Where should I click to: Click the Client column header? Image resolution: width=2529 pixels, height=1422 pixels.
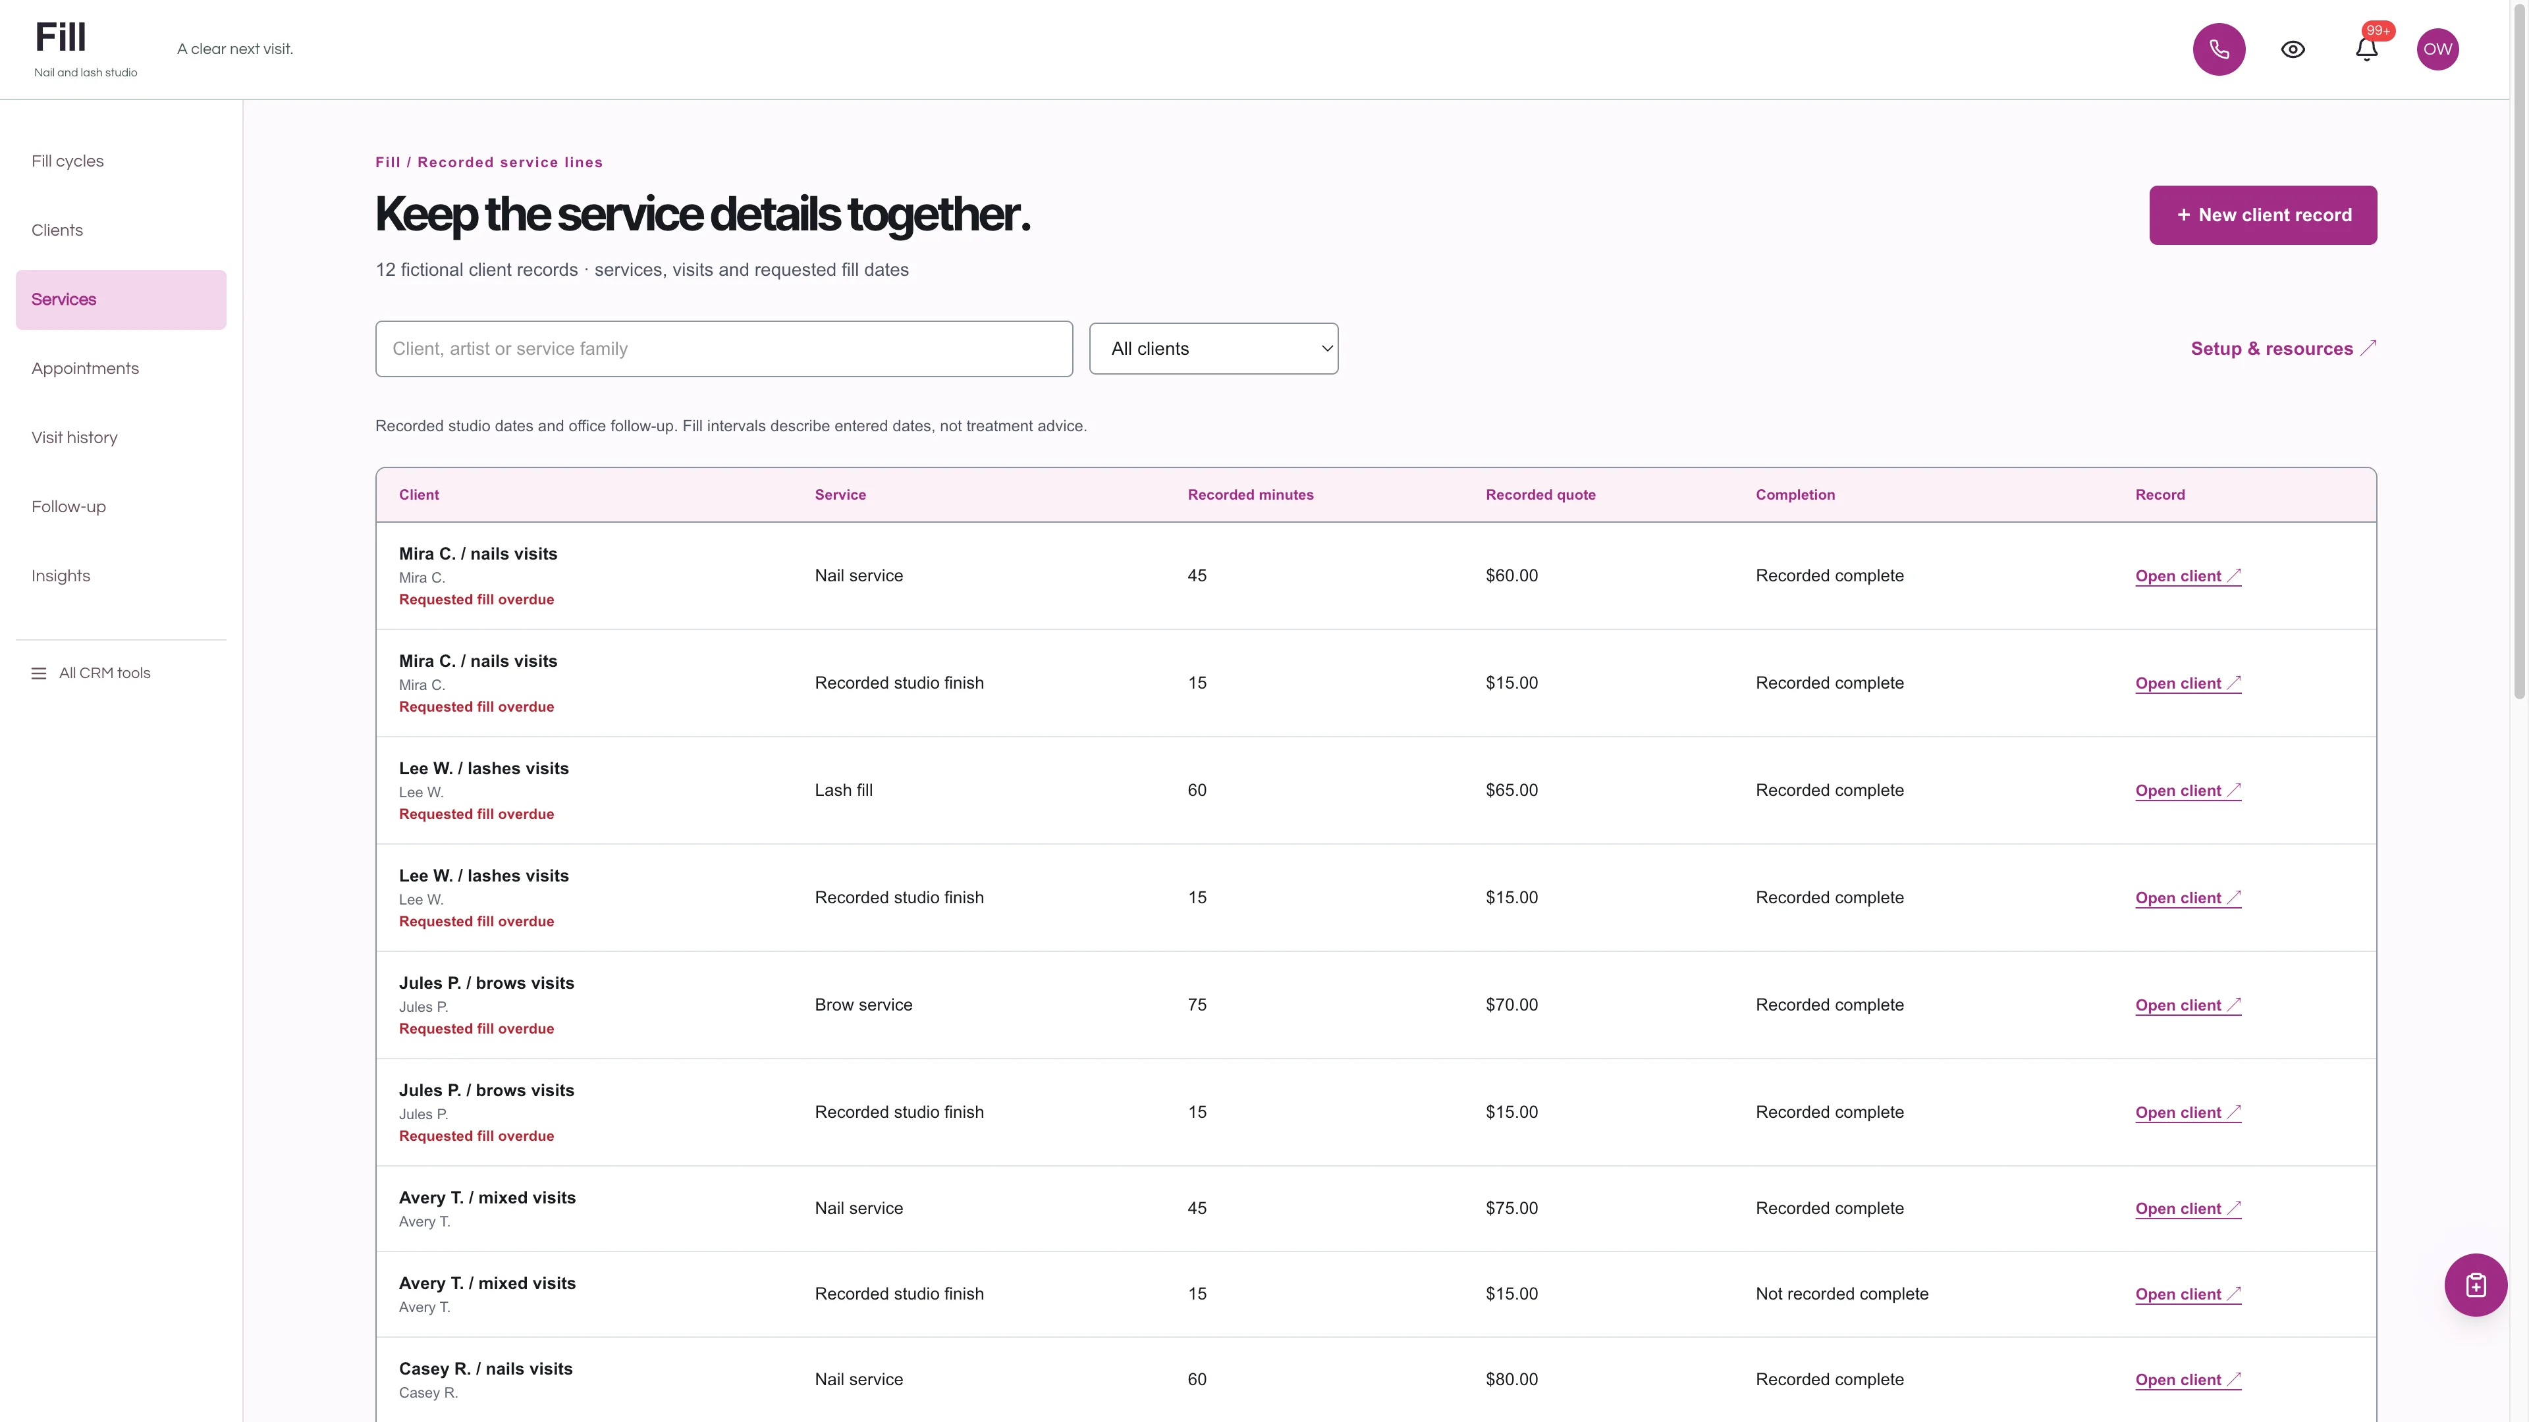[418, 494]
